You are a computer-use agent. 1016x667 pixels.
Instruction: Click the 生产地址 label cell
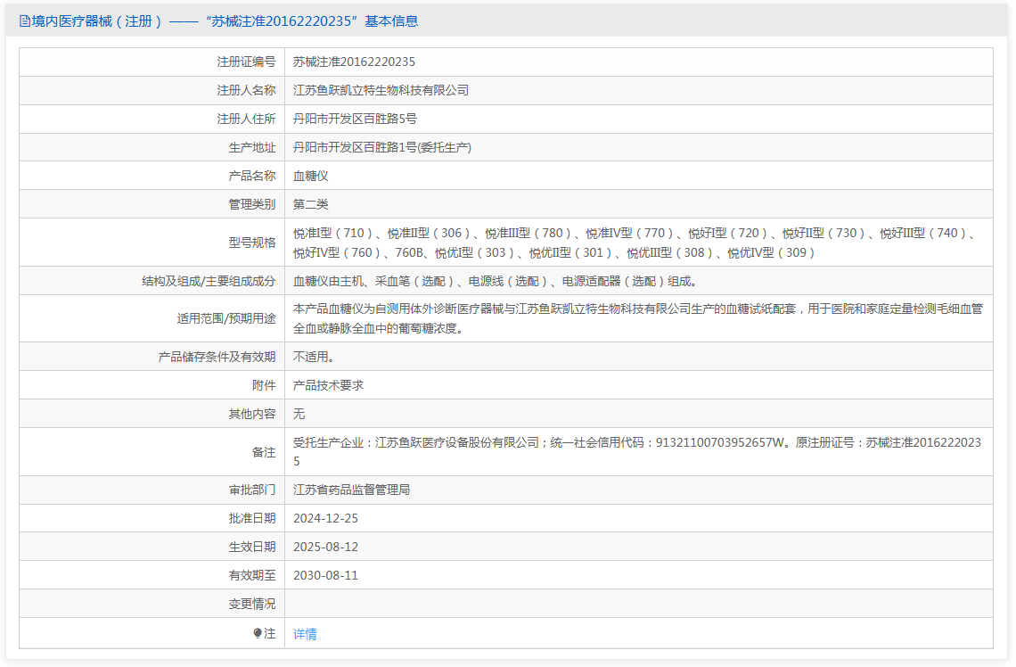152,147
